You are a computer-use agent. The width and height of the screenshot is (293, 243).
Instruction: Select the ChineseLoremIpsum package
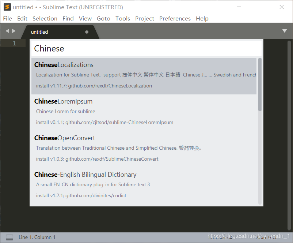click(x=144, y=112)
